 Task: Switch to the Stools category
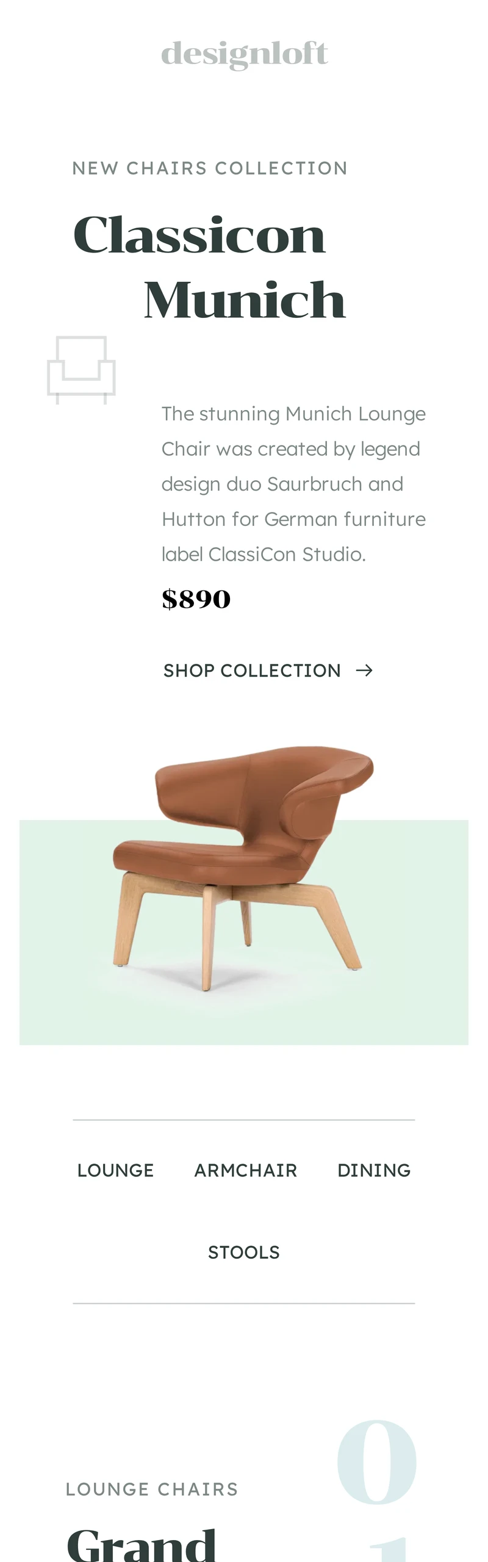tap(244, 1252)
